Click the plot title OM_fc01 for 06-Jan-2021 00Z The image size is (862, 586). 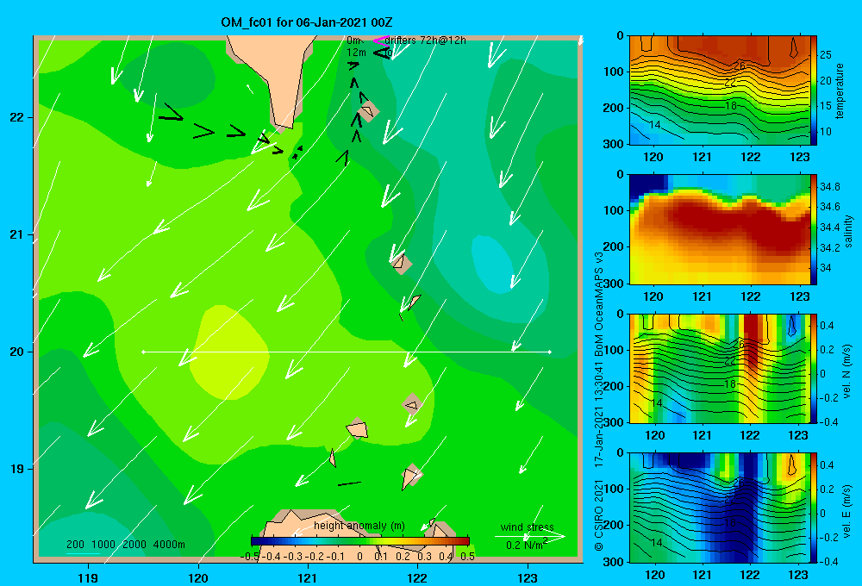tap(307, 22)
